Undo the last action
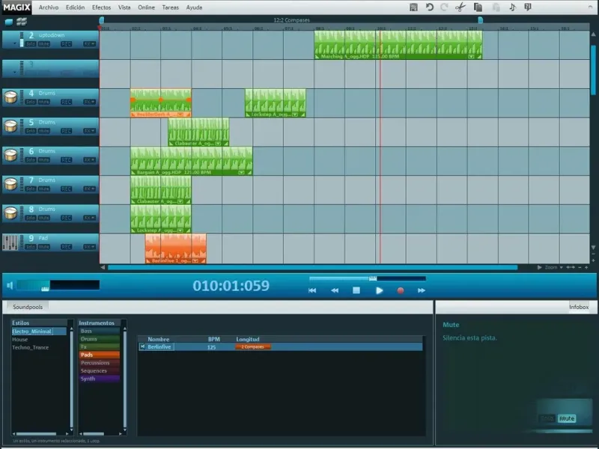The height and width of the screenshot is (449, 599). pyautogui.click(x=429, y=7)
